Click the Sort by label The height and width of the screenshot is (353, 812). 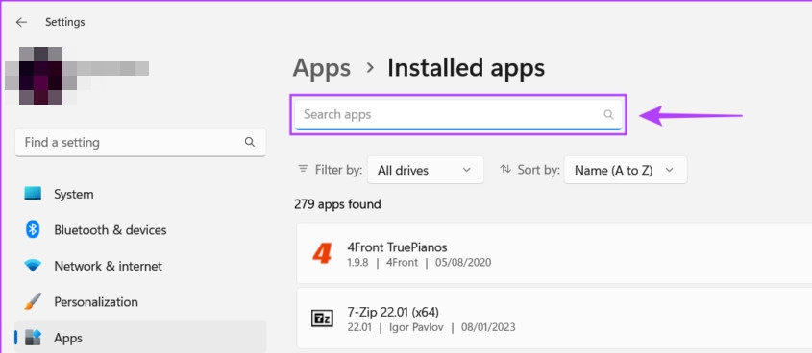[538, 170]
